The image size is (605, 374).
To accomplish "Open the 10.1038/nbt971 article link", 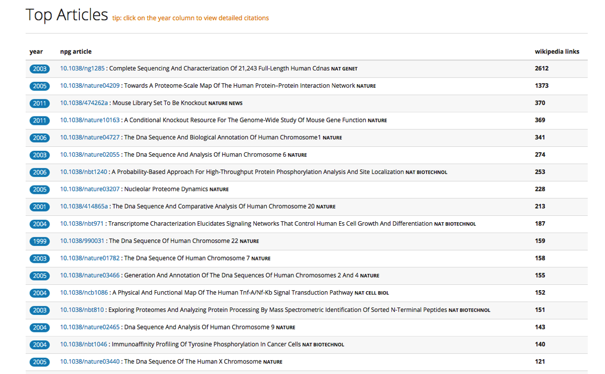I will coord(82,224).
